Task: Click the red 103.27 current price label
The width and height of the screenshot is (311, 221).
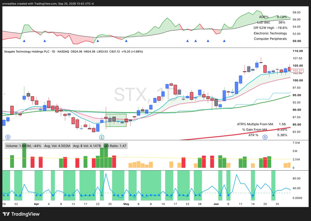Action: [x=297, y=71]
